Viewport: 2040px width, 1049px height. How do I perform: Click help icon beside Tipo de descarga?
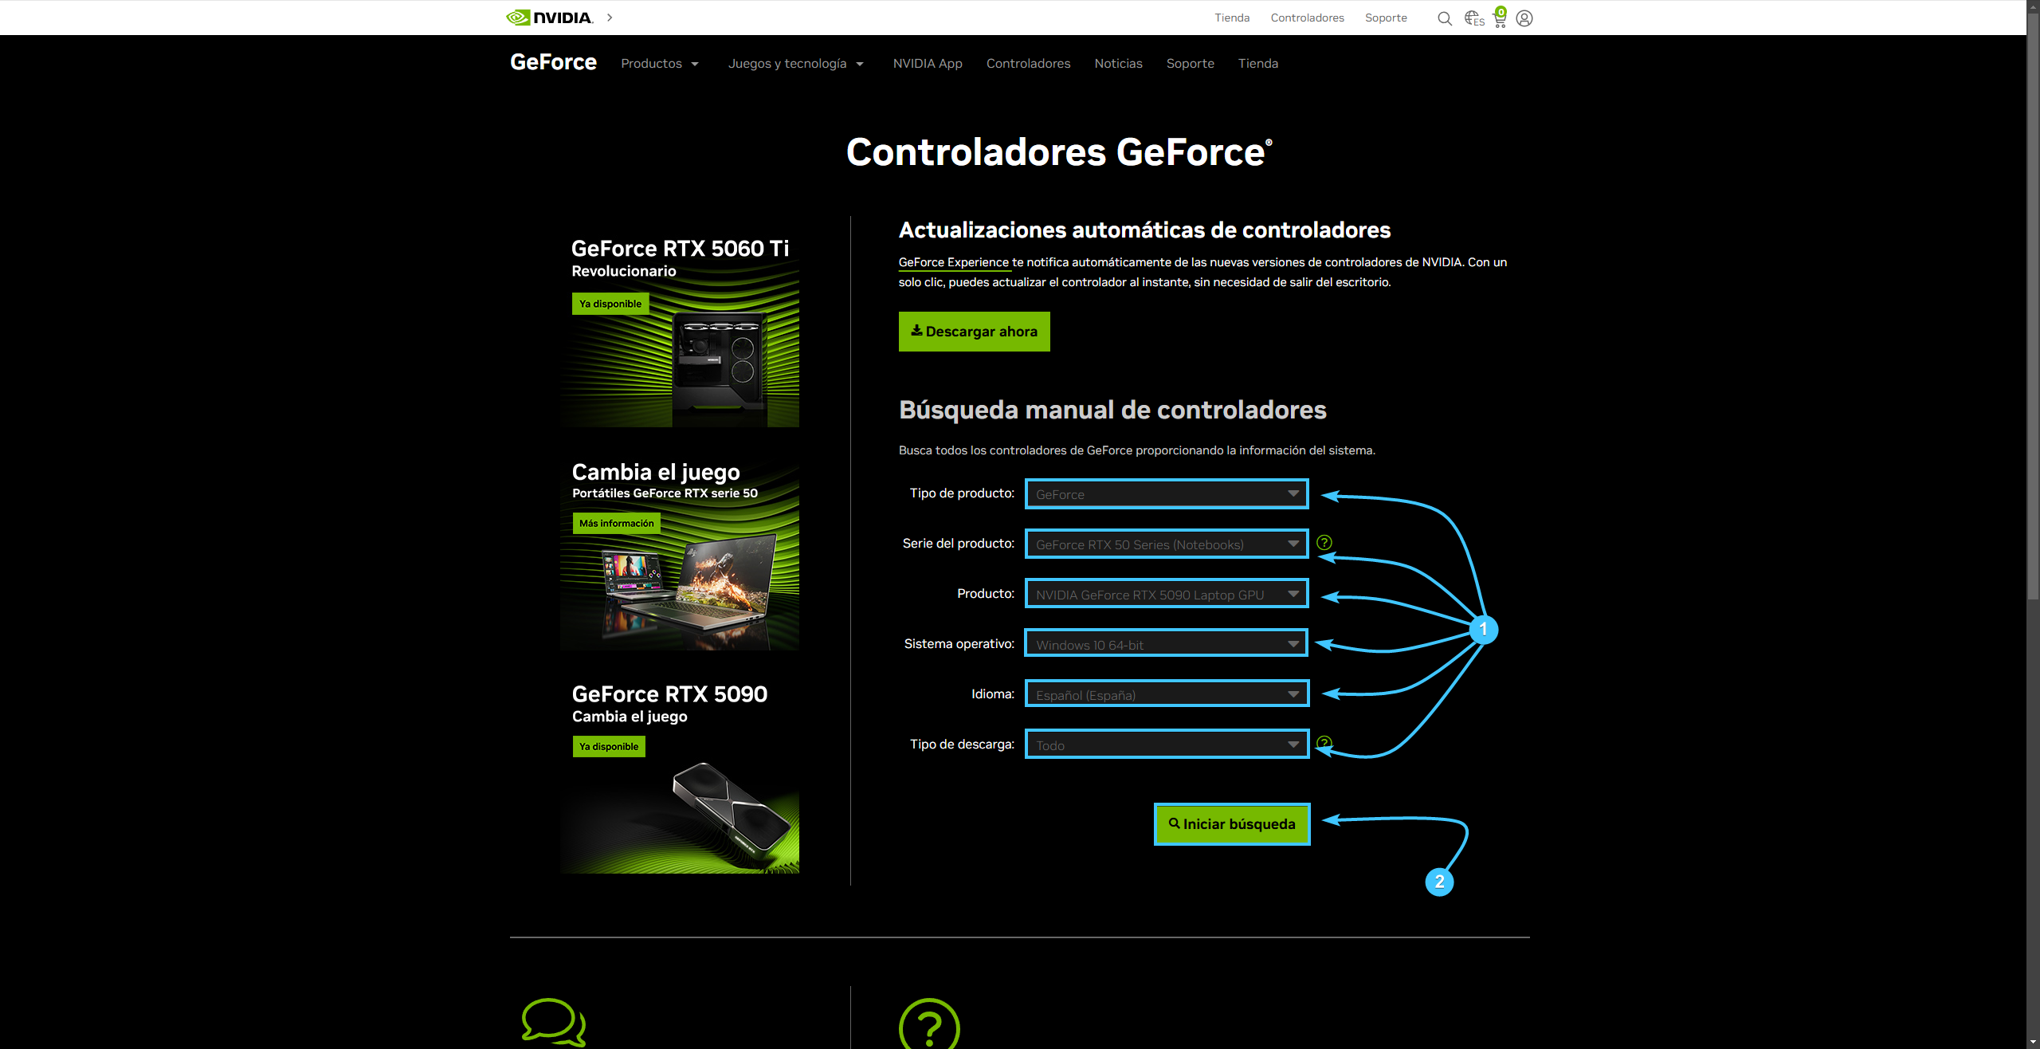point(1324,744)
